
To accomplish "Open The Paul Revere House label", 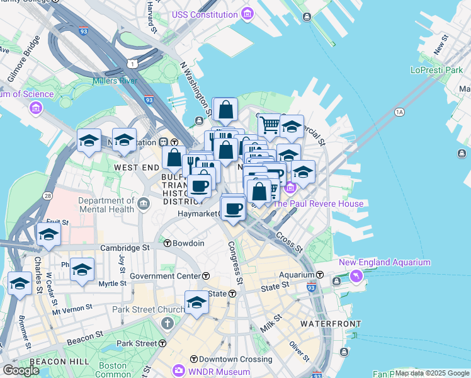I will 319,203.
